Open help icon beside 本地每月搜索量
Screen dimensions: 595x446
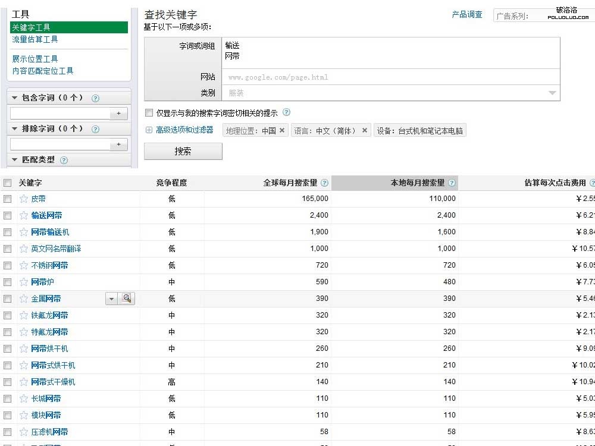[452, 183]
